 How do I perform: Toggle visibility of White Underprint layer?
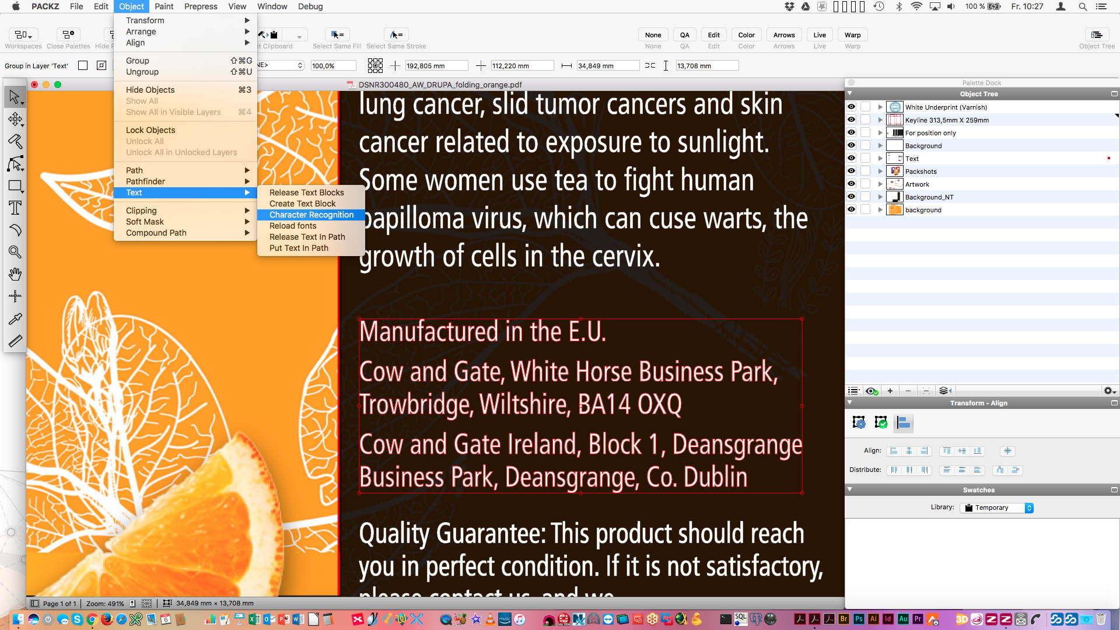[851, 107]
